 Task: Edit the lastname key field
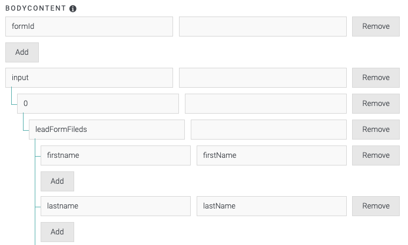coord(115,206)
